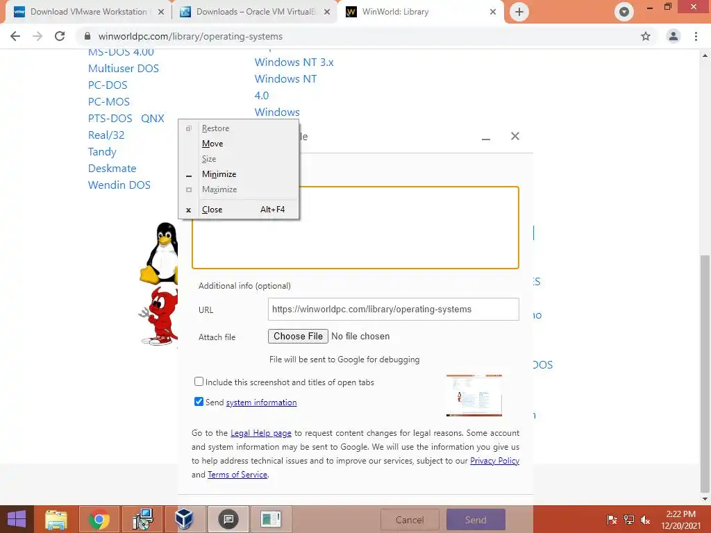This screenshot has width=711, height=533.
Task: Open the VirtualBox cube icon in taskbar
Action: coord(185,519)
